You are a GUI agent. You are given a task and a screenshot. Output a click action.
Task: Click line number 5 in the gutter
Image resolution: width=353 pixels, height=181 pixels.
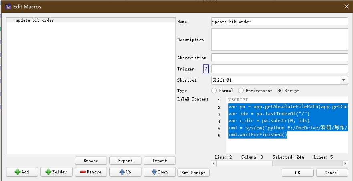(x=219, y=129)
